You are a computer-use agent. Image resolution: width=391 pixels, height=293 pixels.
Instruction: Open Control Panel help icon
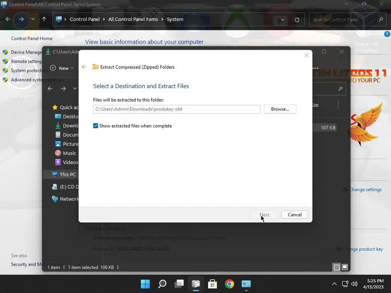point(387,34)
